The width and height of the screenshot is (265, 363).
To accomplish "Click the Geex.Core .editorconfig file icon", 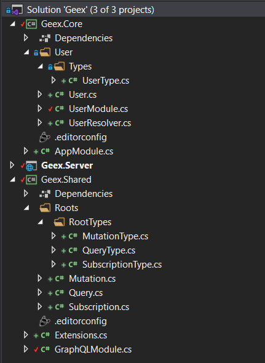I will click(44, 137).
